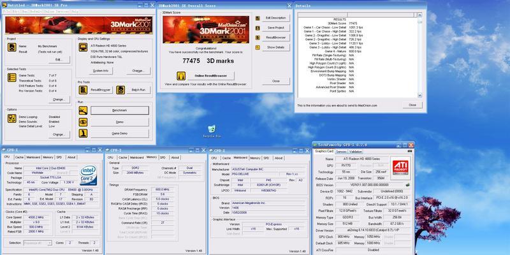Click the GPU Name field in GPU-Z
Screen dimensions: 510x255
(x=362, y=159)
